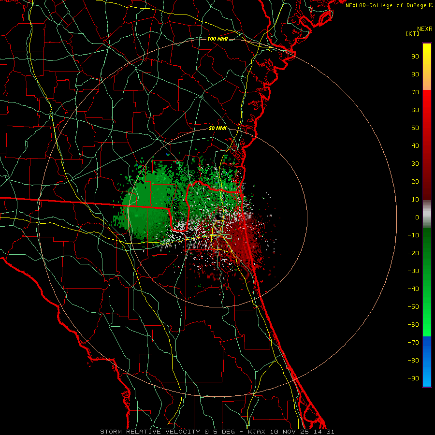Screen dimensions: 435x435
Task: Click the 90 value on velocity scale
Action: click(415, 57)
